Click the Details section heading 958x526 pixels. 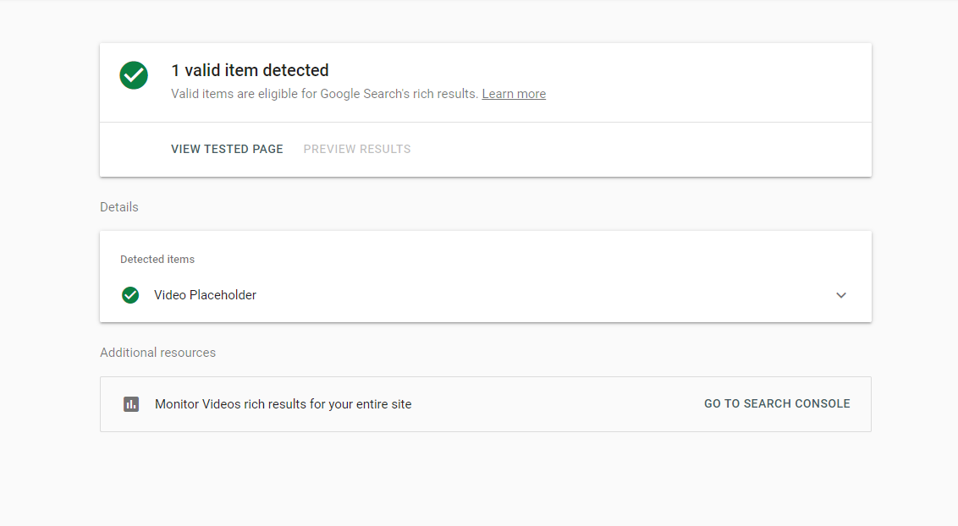click(x=119, y=207)
